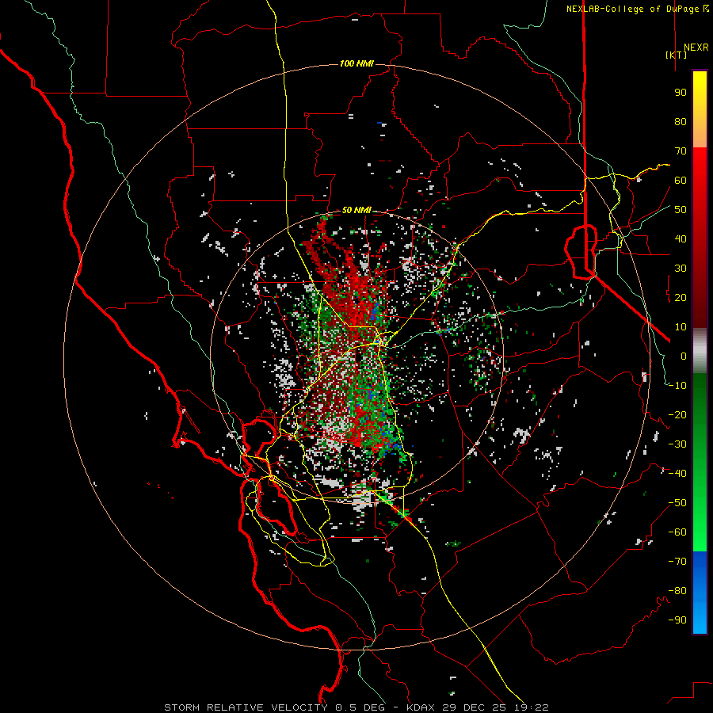Select the -60 value on velocity scale

[x=677, y=532]
